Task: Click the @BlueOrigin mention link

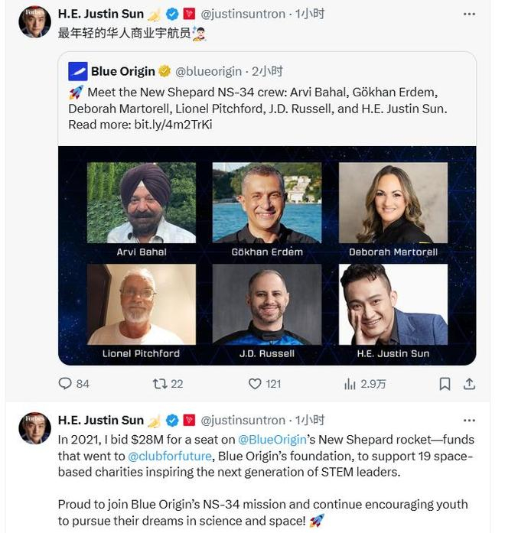Action: coord(275,440)
